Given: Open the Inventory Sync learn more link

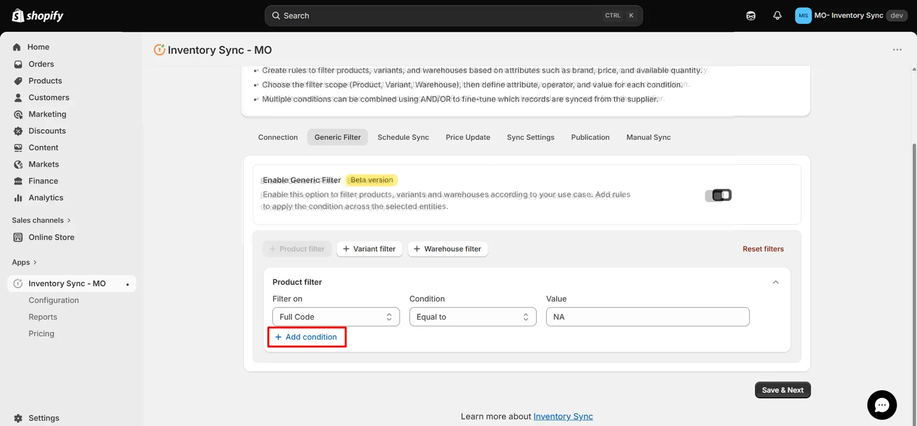Looking at the screenshot, I should coord(563,416).
